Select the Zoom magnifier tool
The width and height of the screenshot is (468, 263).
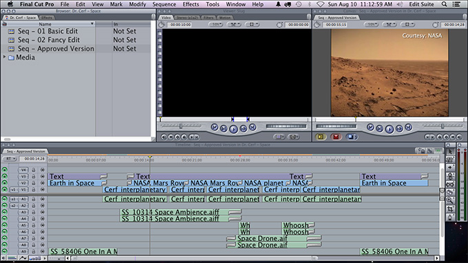click(x=450, y=201)
